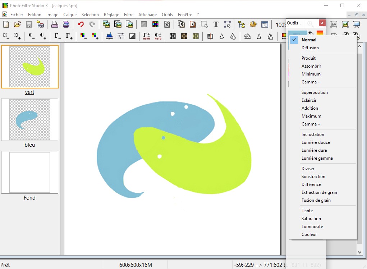
Task: Apply auto levels with the Gamma AUTO icon
Action: [x=147, y=36]
